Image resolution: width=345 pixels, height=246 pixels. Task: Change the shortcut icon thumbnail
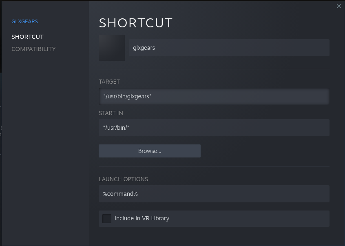point(112,48)
